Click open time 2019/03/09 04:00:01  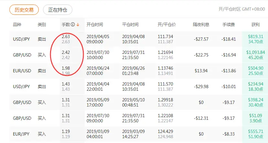[x=98, y=134]
